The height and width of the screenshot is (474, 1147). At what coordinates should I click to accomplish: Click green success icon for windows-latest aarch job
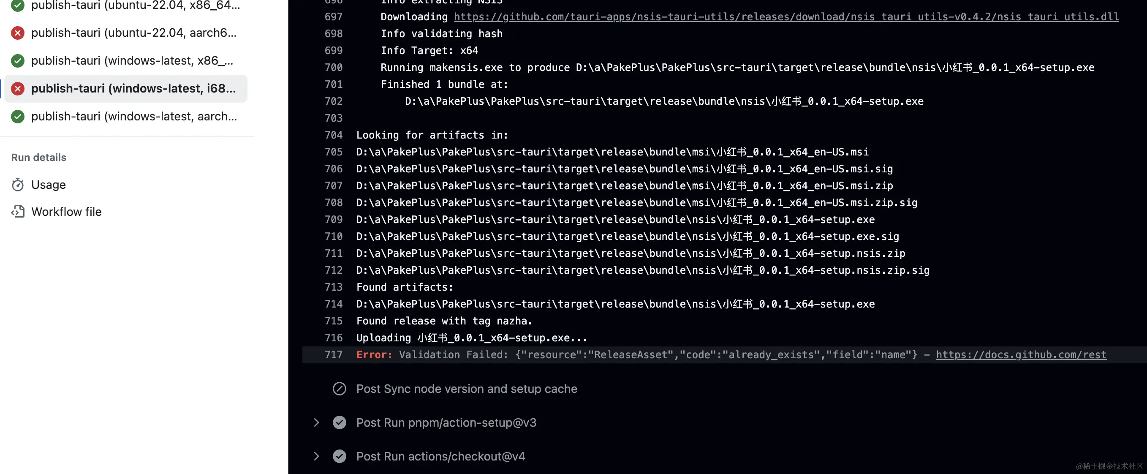[x=18, y=117]
